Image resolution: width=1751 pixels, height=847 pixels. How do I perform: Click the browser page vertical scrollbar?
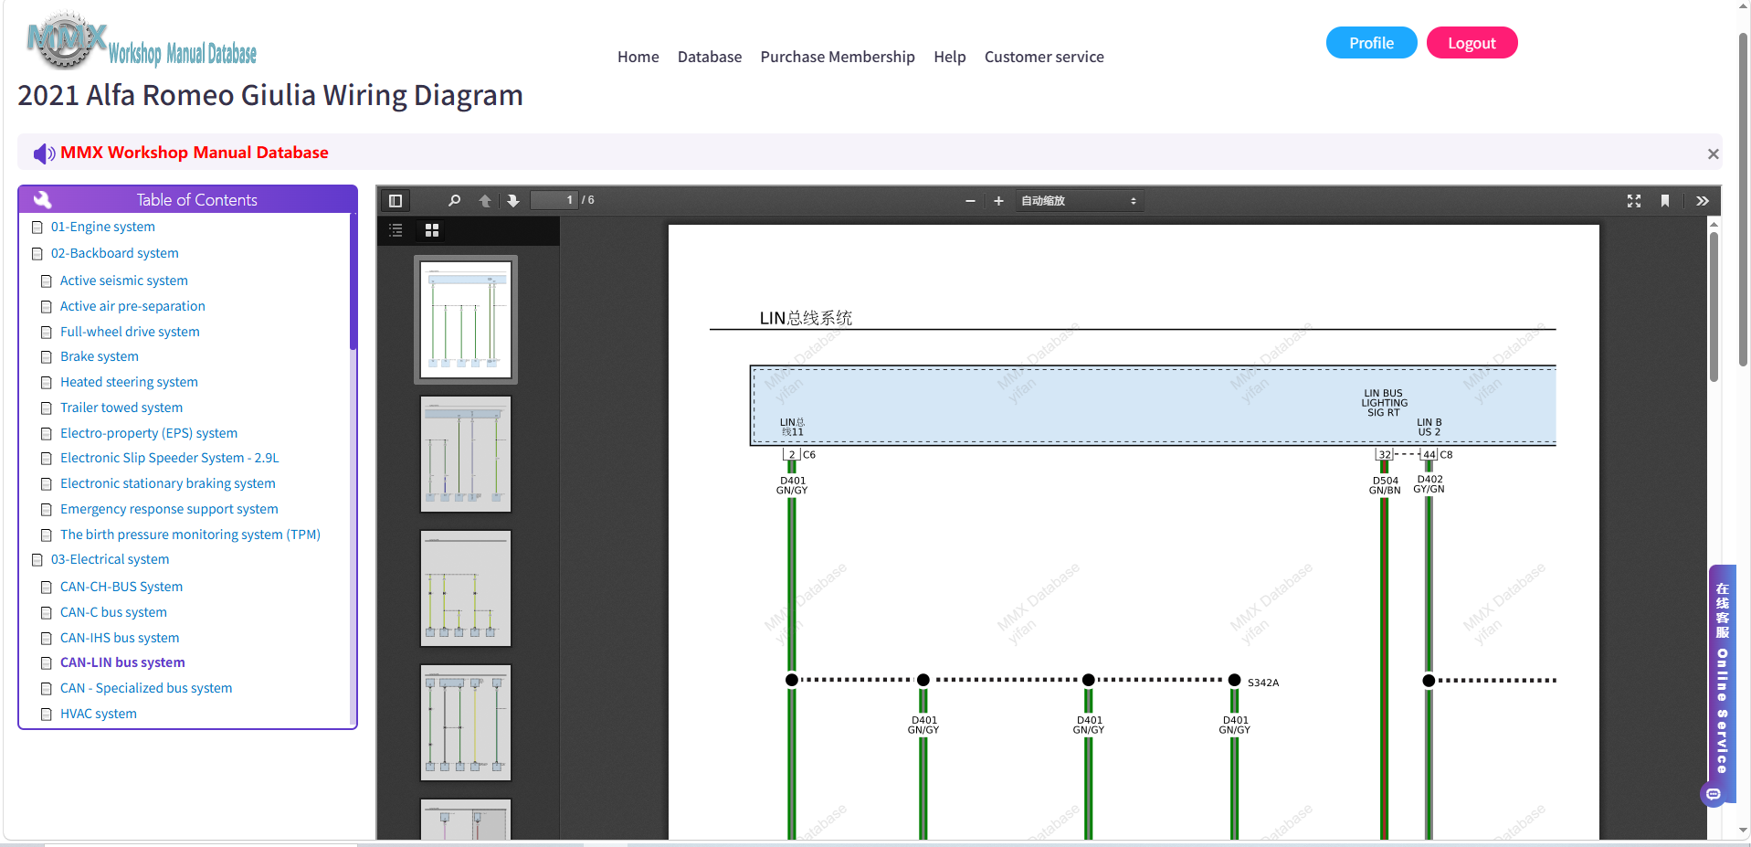click(1743, 199)
